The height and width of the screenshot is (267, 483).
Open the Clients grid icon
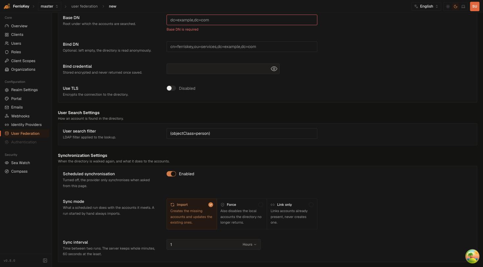pyautogui.click(x=7, y=35)
